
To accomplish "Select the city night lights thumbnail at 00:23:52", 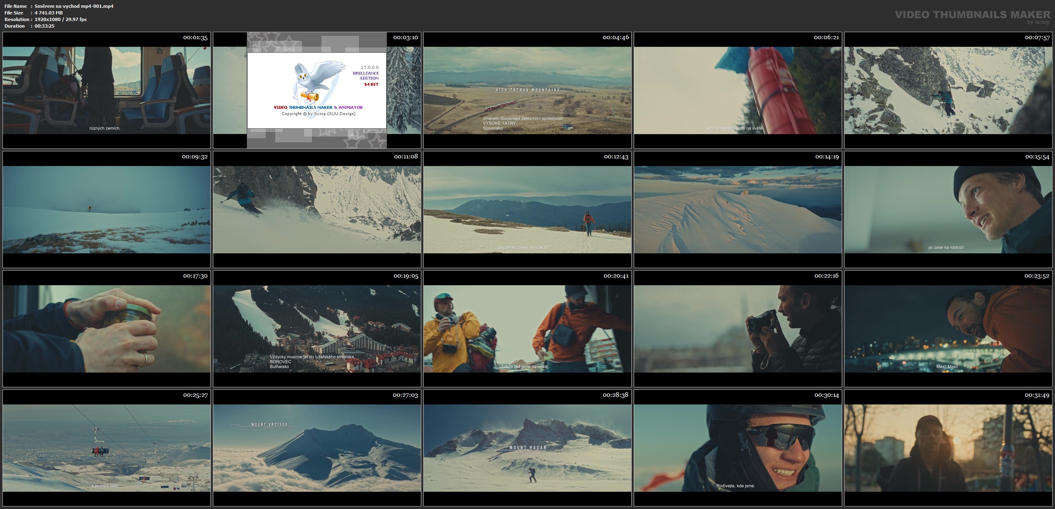I will pyautogui.click(x=948, y=329).
